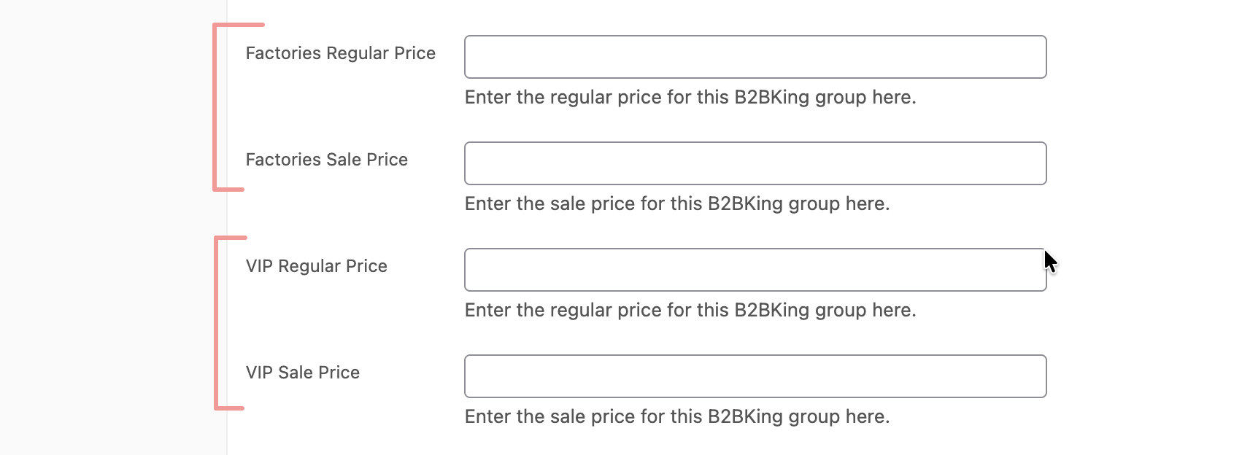Click the Factories Regular Price input field
This screenshot has width=1242, height=455.
tap(755, 57)
